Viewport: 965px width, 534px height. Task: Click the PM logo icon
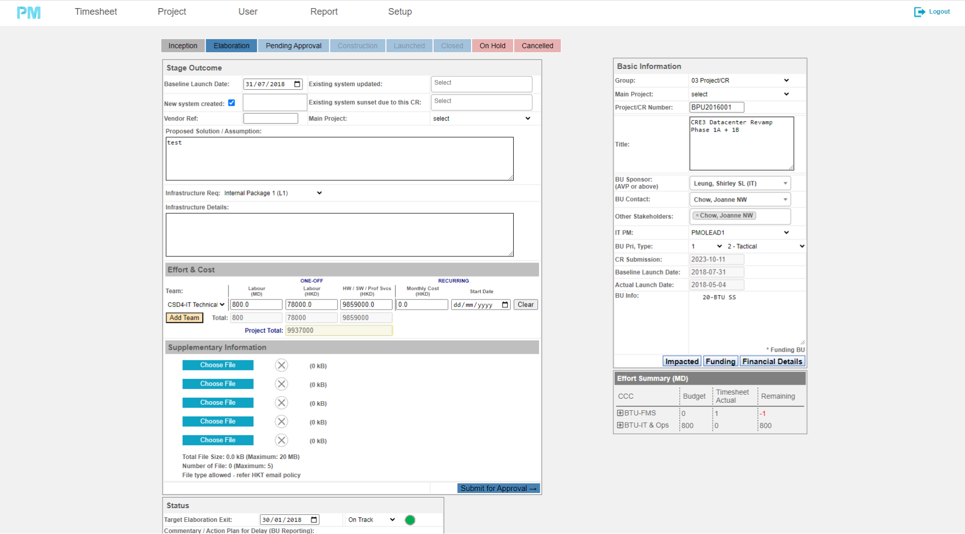pyautogui.click(x=28, y=13)
